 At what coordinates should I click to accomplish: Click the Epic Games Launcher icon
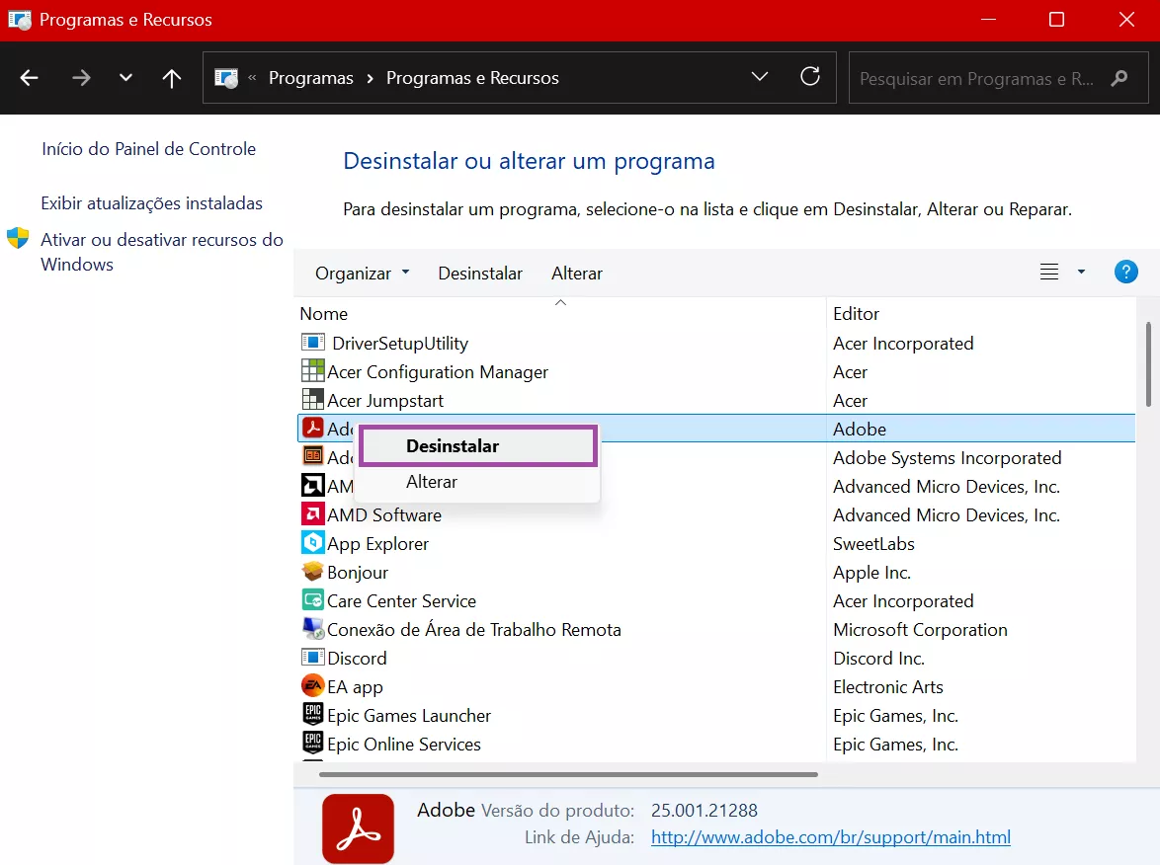point(311,715)
